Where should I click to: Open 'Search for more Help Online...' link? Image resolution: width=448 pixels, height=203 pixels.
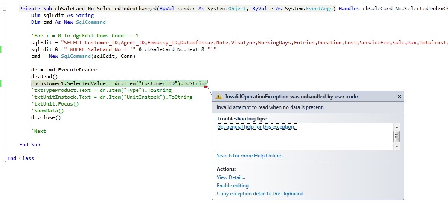click(x=250, y=156)
